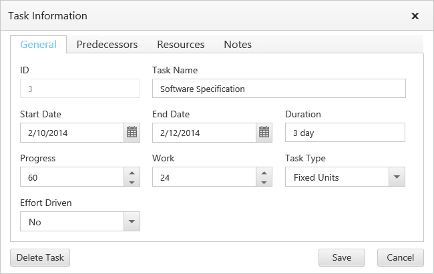The image size is (434, 274).
Task: Expand the Effort Driven dropdown
Action: pyautogui.click(x=132, y=221)
